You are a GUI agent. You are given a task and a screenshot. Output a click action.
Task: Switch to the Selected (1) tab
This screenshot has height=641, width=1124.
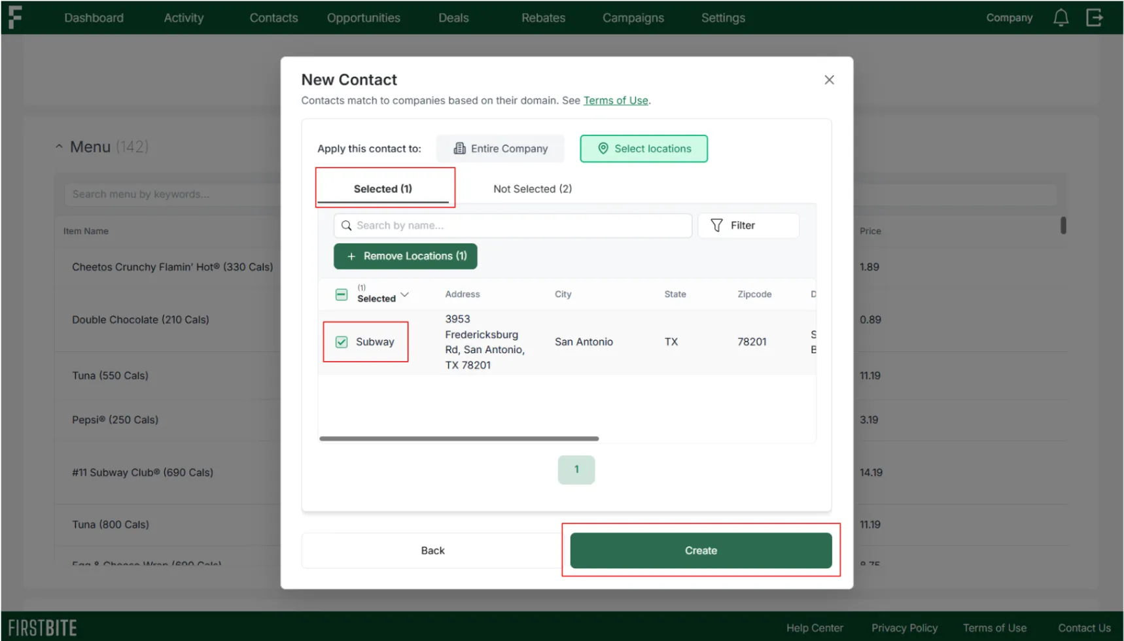[383, 189]
